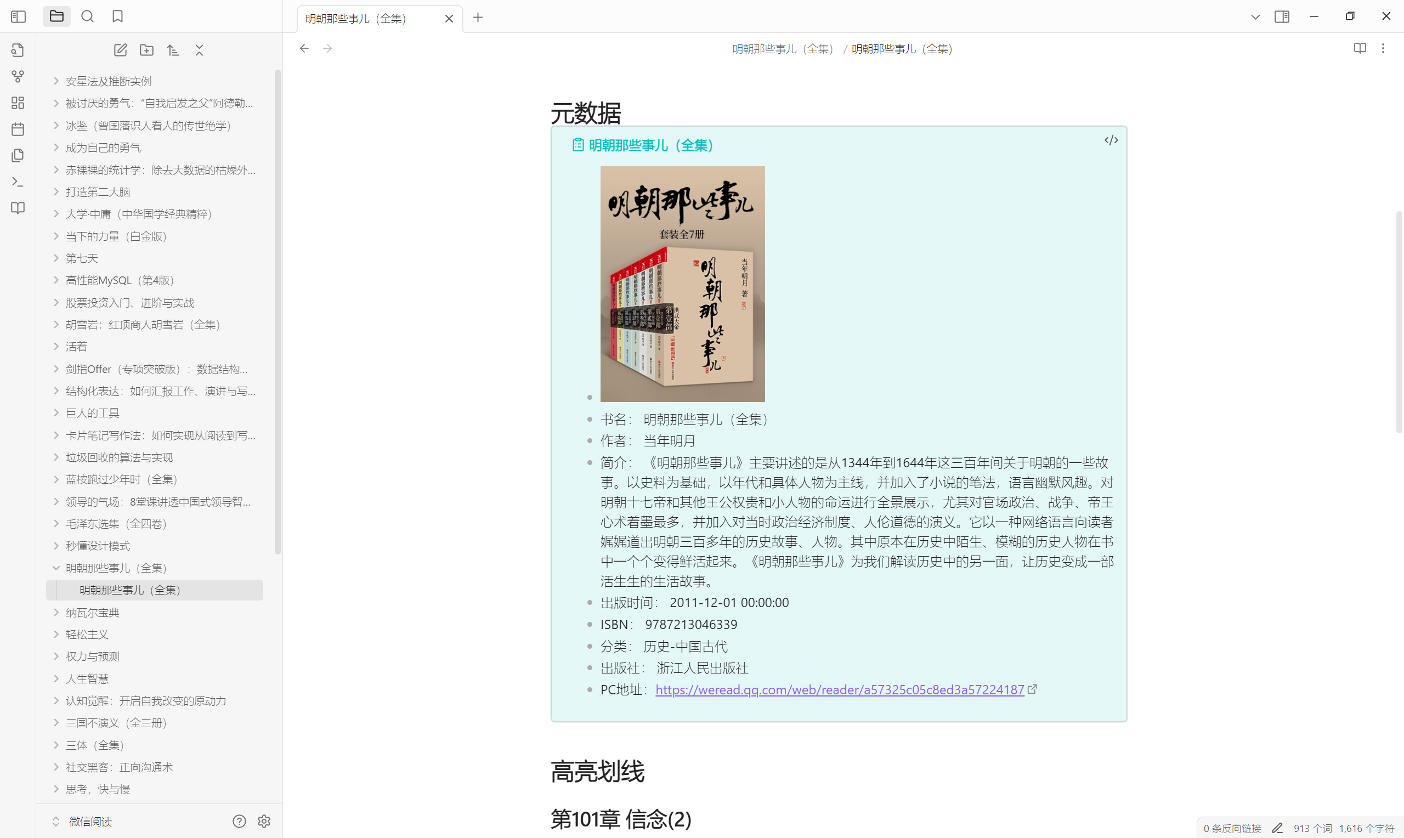The image size is (1404, 838).
Task: Open daily note calendar icon
Action: pyautogui.click(x=18, y=129)
